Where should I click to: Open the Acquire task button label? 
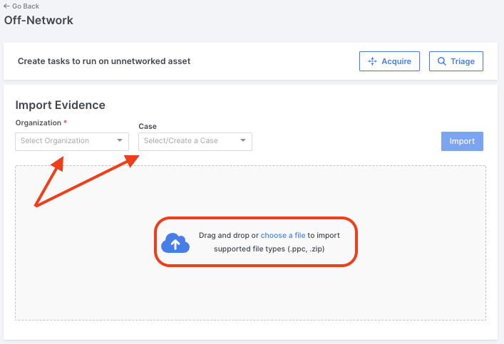click(x=396, y=61)
